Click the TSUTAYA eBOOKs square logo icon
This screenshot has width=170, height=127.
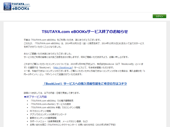coord(7,6)
